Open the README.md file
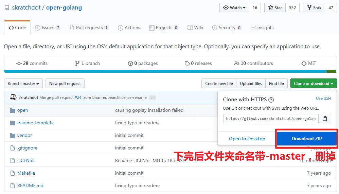The height and width of the screenshot is (194, 339). pos(30,186)
